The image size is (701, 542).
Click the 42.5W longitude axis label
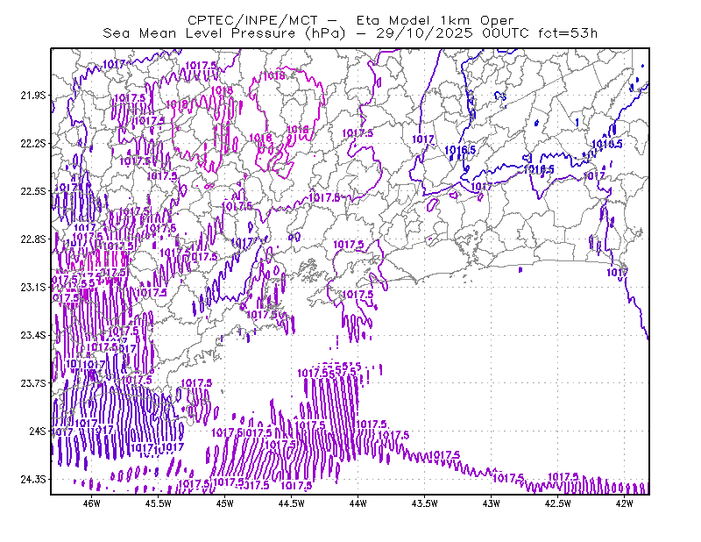pyautogui.click(x=558, y=503)
